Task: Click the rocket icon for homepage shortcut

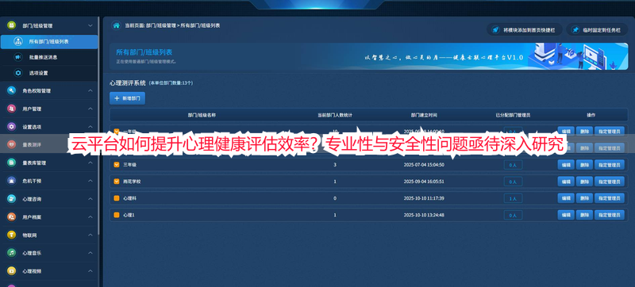Action: pos(495,29)
